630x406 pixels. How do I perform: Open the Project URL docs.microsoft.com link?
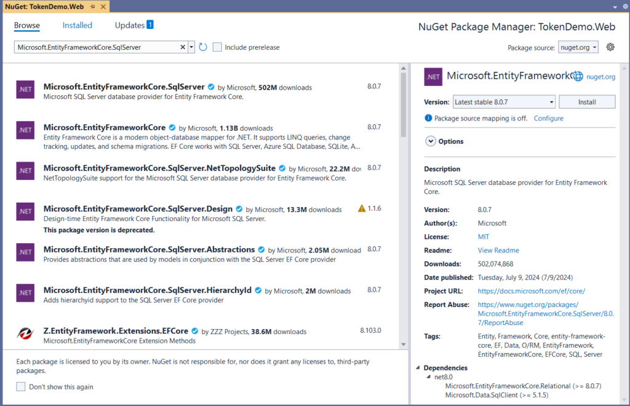(x=531, y=291)
